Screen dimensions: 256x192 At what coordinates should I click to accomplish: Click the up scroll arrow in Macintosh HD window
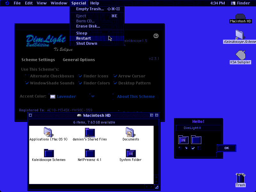[x=156, y=177]
